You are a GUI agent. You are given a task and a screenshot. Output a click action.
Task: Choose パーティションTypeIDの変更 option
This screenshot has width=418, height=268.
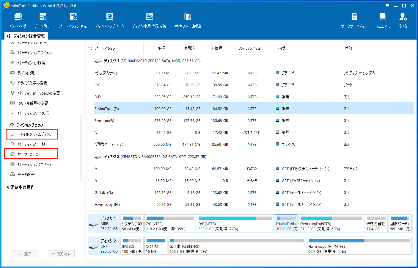point(39,93)
